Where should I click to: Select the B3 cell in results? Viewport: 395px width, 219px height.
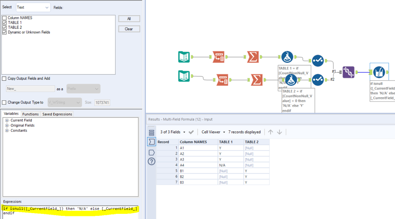click(x=198, y=182)
